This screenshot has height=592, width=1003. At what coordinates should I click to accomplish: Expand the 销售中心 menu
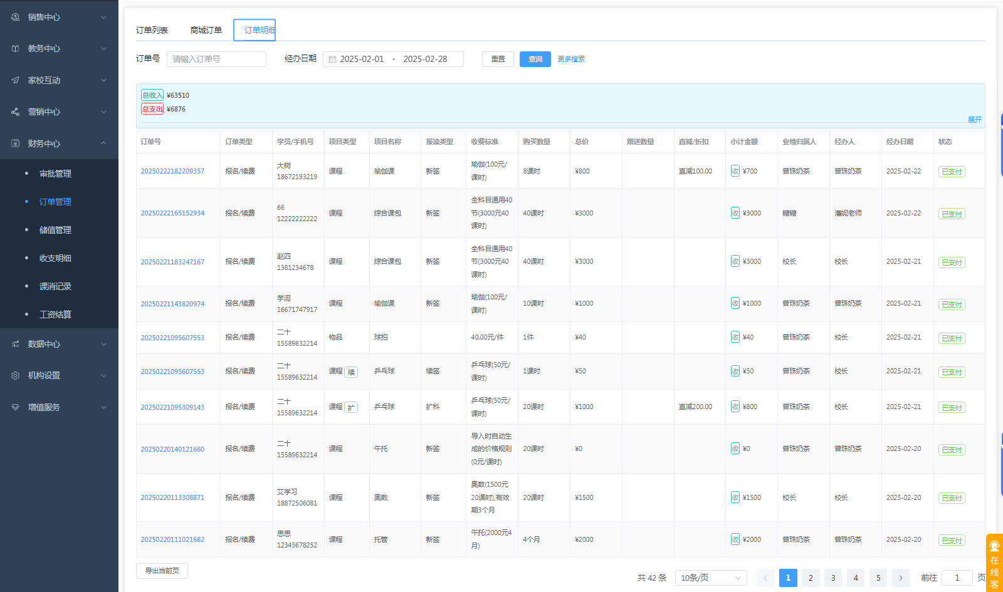click(x=104, y=17)
